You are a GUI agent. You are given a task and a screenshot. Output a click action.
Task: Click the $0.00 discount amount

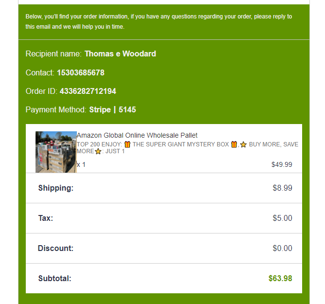pyautogui.click(x=282, y=248)
